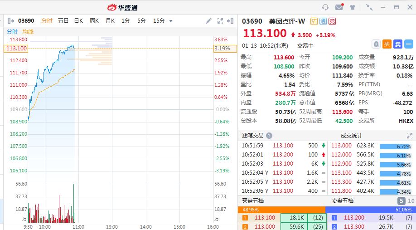Toggle the 均线 average line display
Viewport: 416px width, 230px height.
tap(28, 32)
